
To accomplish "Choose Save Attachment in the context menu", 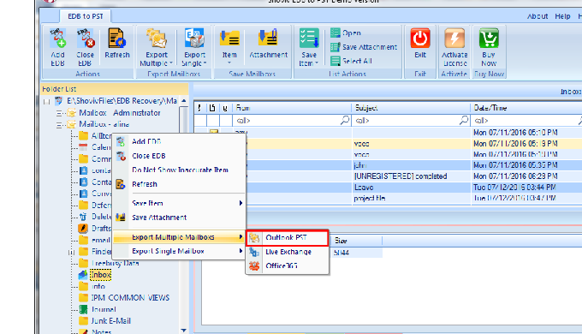I will coord(179,218).
